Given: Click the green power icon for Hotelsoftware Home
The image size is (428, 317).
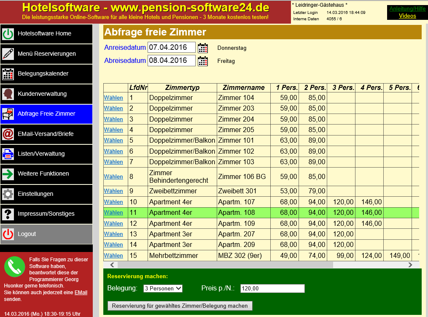Looking at the screenshot, I should (x=8, y=34).
